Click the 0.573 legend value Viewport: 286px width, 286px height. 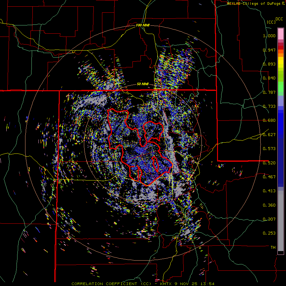point(269,149)
